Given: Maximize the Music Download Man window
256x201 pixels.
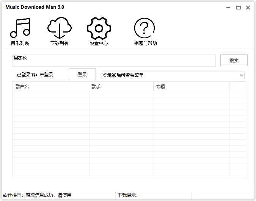Looking at the screenshot, I should pyautogui.click(x=239, y=8).
